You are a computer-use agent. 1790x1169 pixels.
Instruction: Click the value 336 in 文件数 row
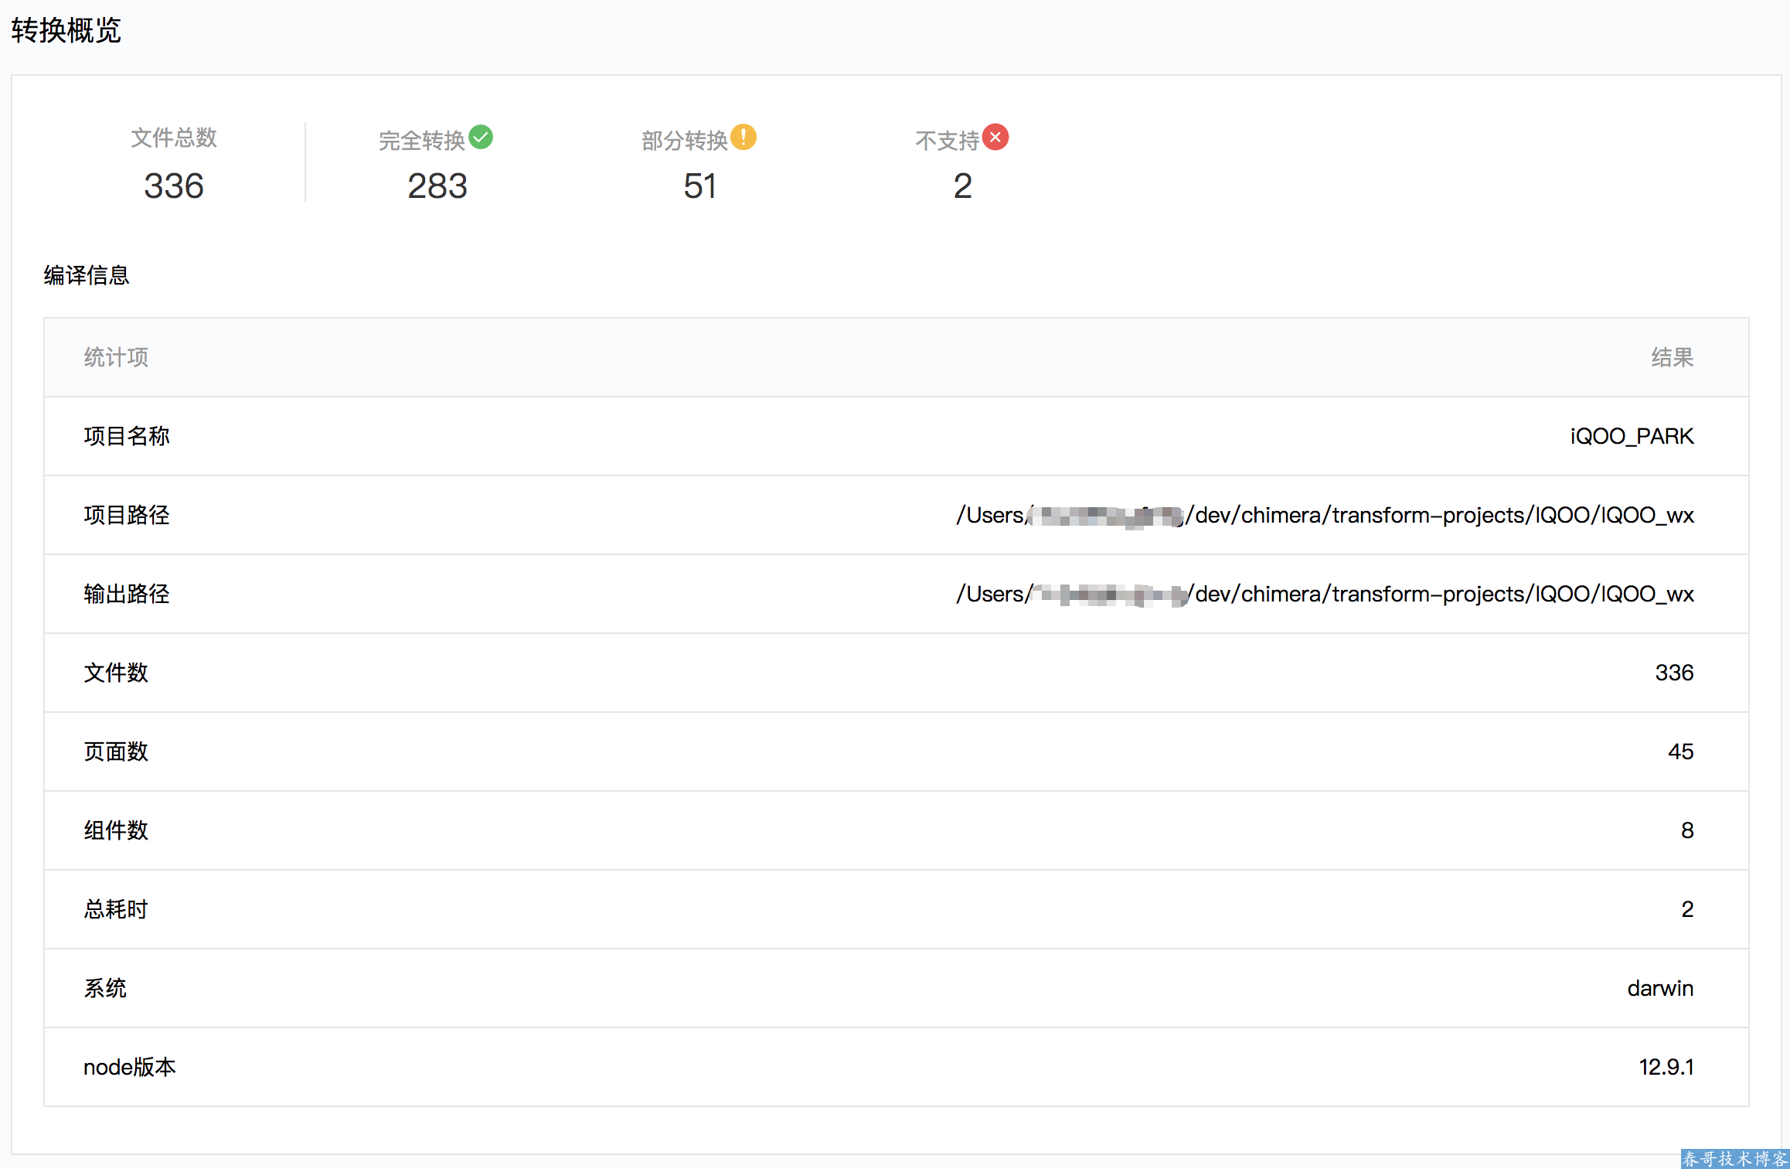tap(1674, 673)
